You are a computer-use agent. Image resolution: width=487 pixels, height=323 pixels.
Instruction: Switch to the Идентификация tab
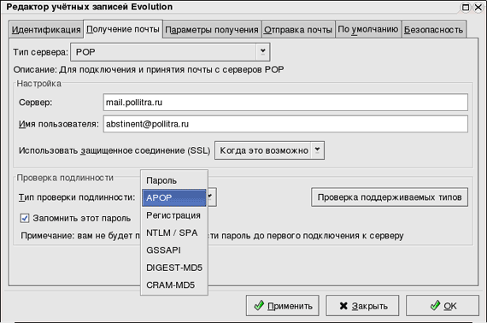46,30
